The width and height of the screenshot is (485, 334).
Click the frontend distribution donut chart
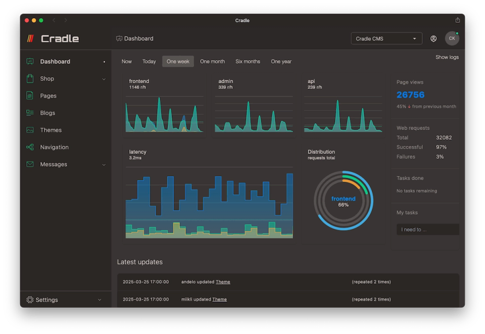click(x=343, y=200)
